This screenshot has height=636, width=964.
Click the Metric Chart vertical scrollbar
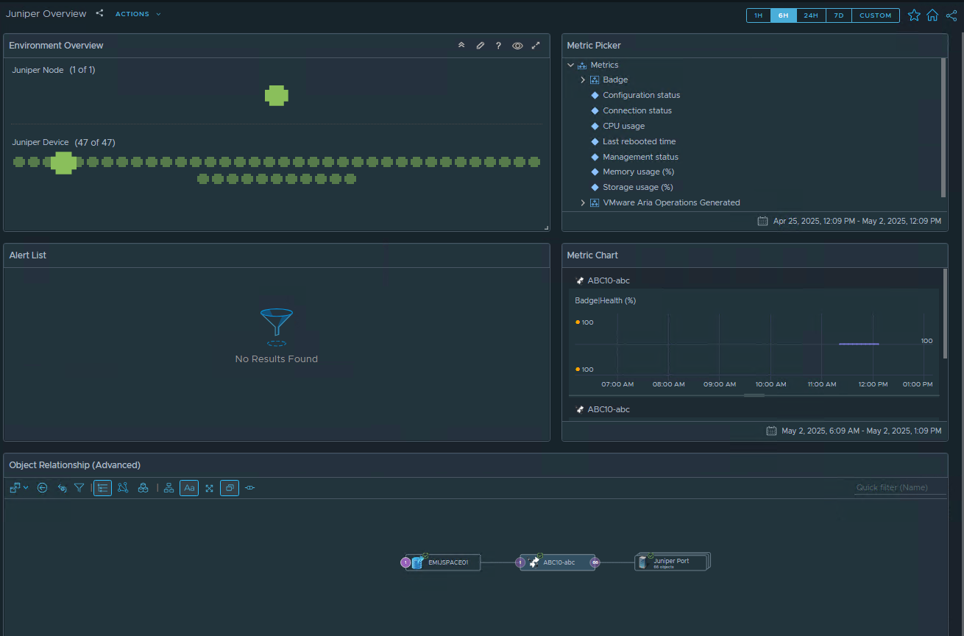point(945,314)
